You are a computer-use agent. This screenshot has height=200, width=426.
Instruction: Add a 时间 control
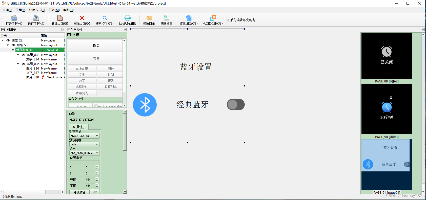pyautogui.click(x=110, y=75)
